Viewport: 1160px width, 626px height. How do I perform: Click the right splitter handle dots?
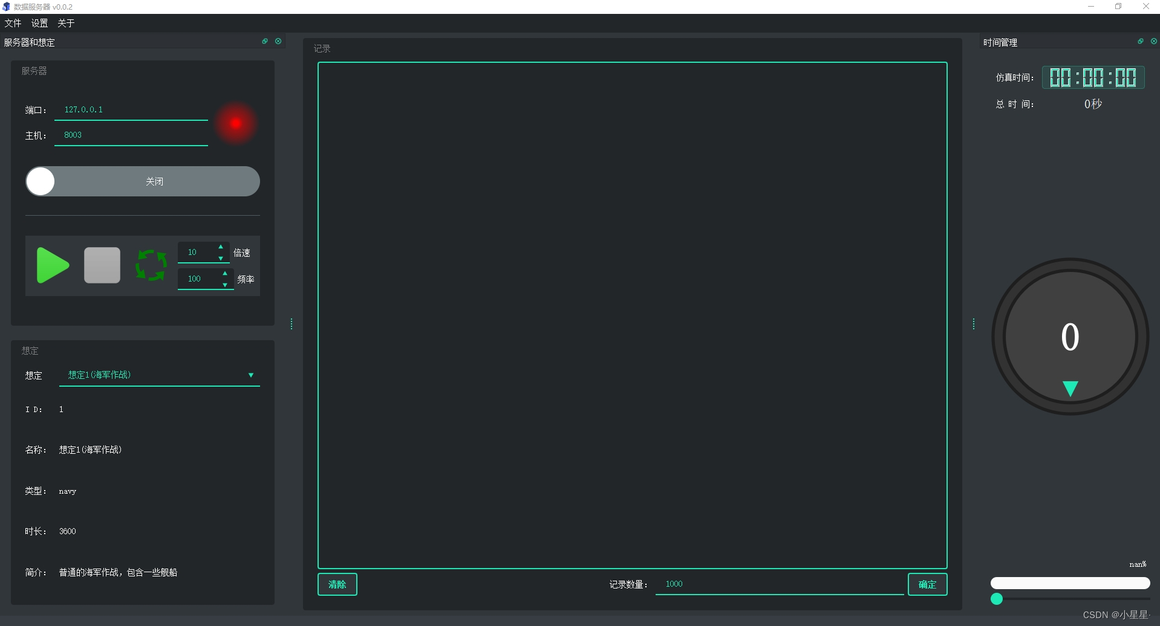[x=974, y=324]
